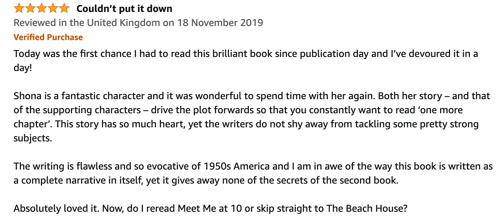Click the second orange rating star
This screenshot has height=223, width=504.
point(30,8)
